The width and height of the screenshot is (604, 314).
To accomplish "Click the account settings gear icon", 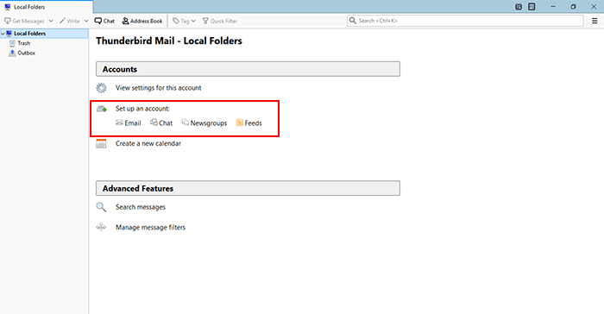I will pyautogui.click(x=101, y=88).
